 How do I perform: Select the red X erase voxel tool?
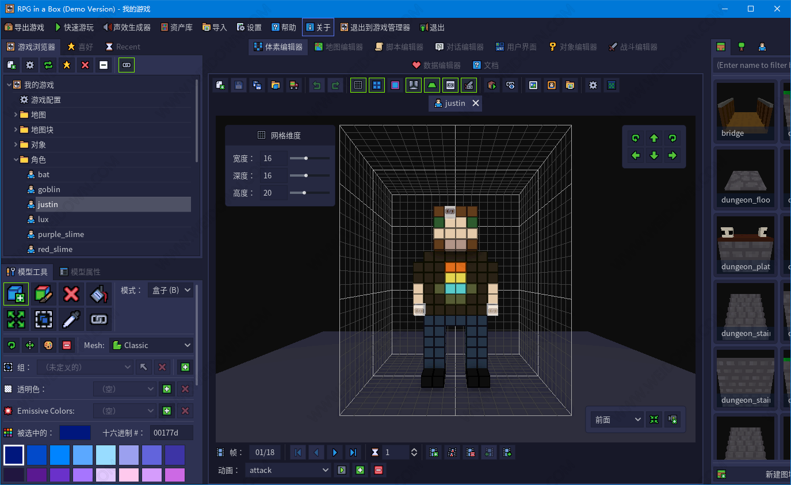point(71,294)
